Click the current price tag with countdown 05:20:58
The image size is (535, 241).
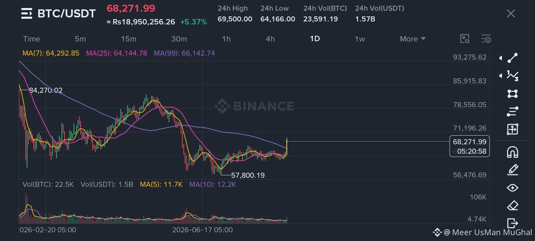click(470, 146)
